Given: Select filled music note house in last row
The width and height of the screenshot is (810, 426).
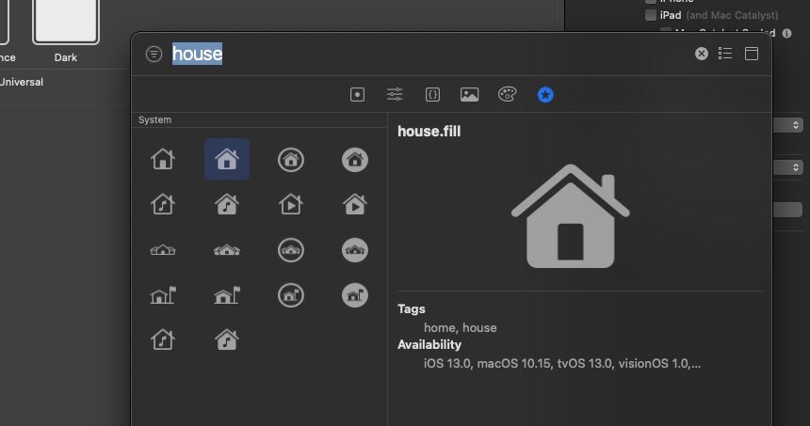Looking at the screenshot, I should [227, 339].
